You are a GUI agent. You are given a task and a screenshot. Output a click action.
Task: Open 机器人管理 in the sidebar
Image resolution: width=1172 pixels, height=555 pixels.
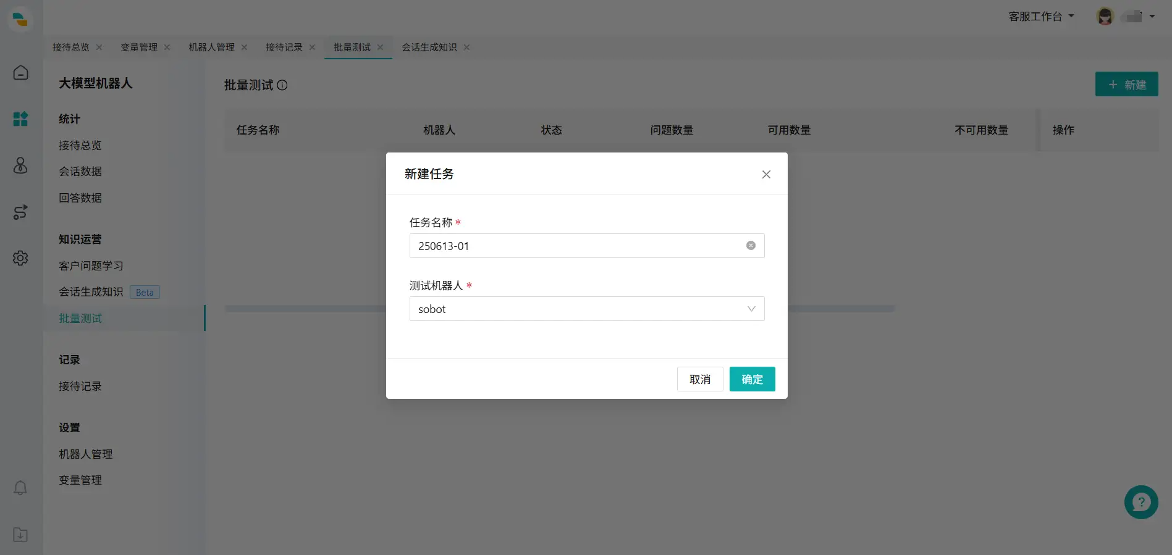[x=86, y=454]
